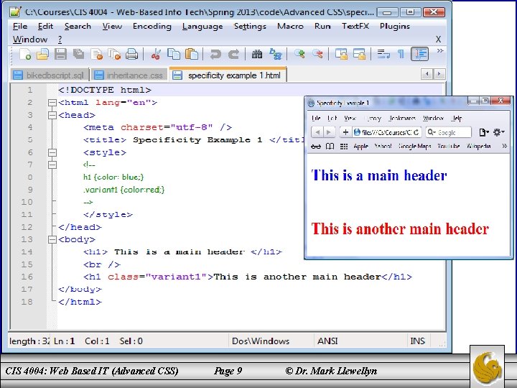Click the Close All documents icon

click(114, 54)
